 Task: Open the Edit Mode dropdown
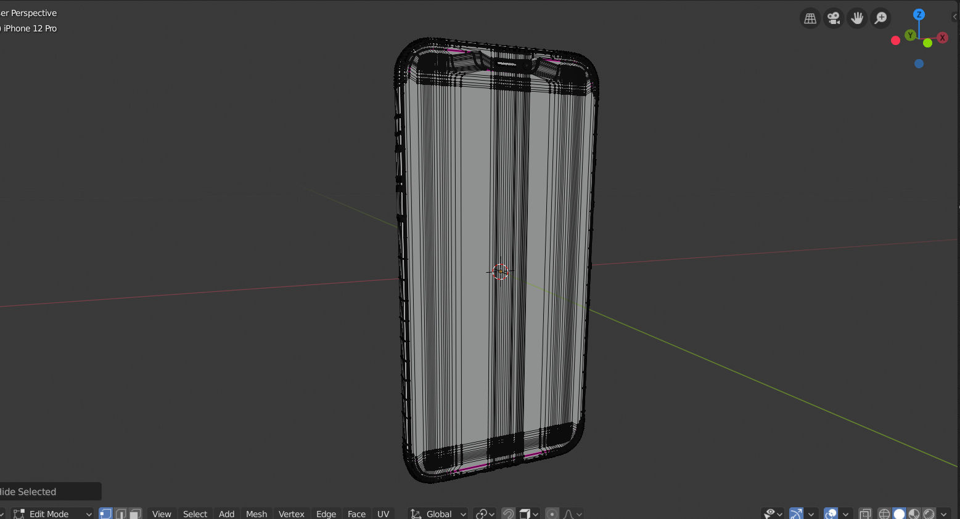[x=52, y=513]
